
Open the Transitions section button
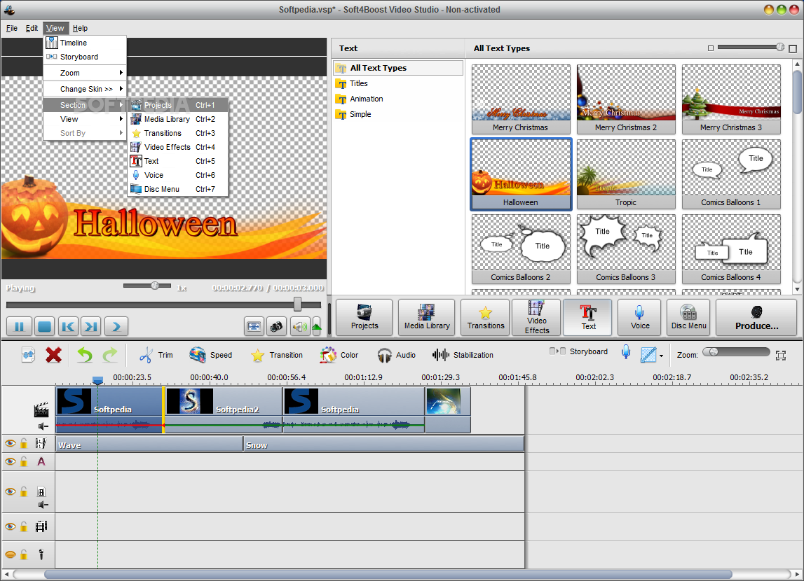point(486,317)
